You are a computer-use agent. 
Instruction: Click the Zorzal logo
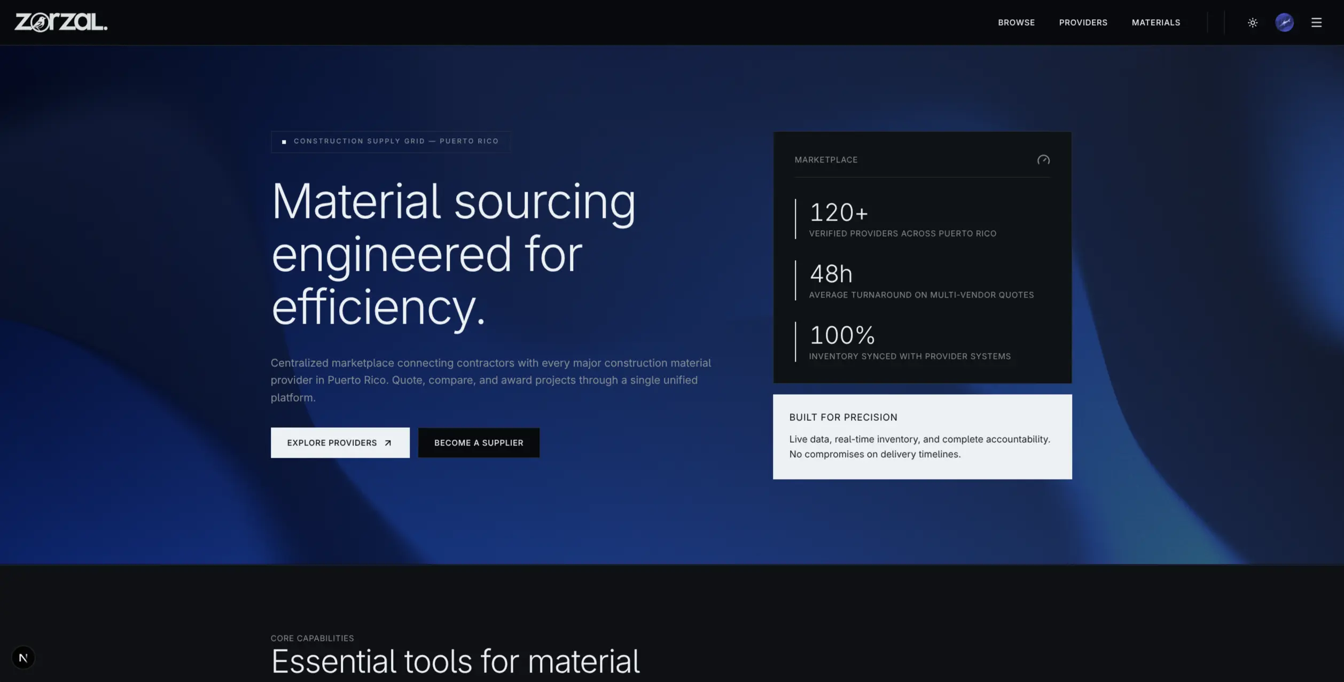pyautogui.click(x=61, y=22)
